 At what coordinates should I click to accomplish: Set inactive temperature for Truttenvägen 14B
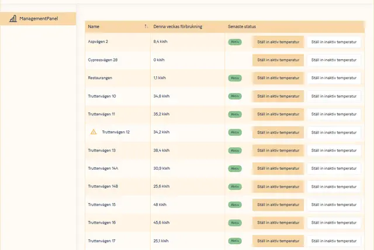[x=334, y=187]
